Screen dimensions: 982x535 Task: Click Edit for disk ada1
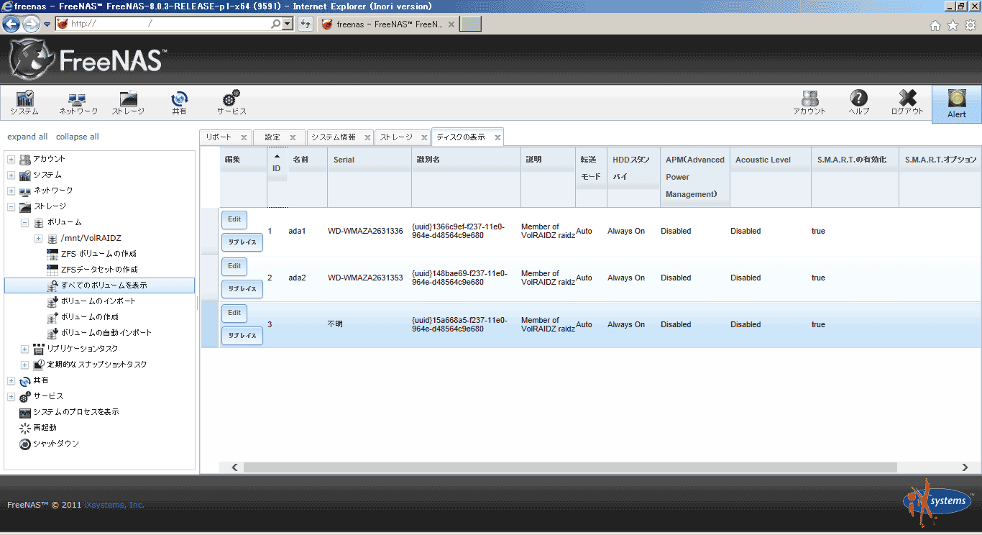point(234,219)
